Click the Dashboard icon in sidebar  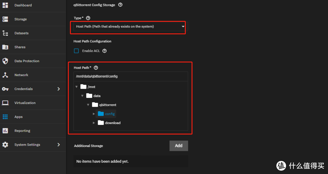point(5,5)
